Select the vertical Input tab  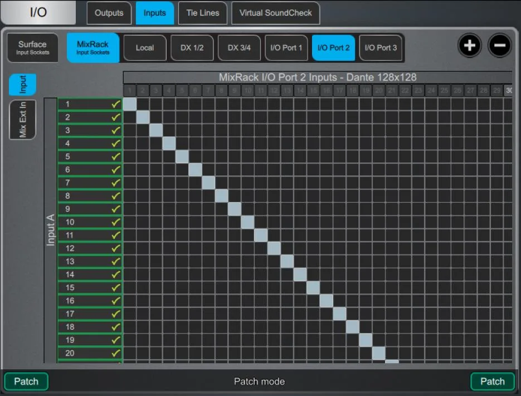tap(23, 85)
